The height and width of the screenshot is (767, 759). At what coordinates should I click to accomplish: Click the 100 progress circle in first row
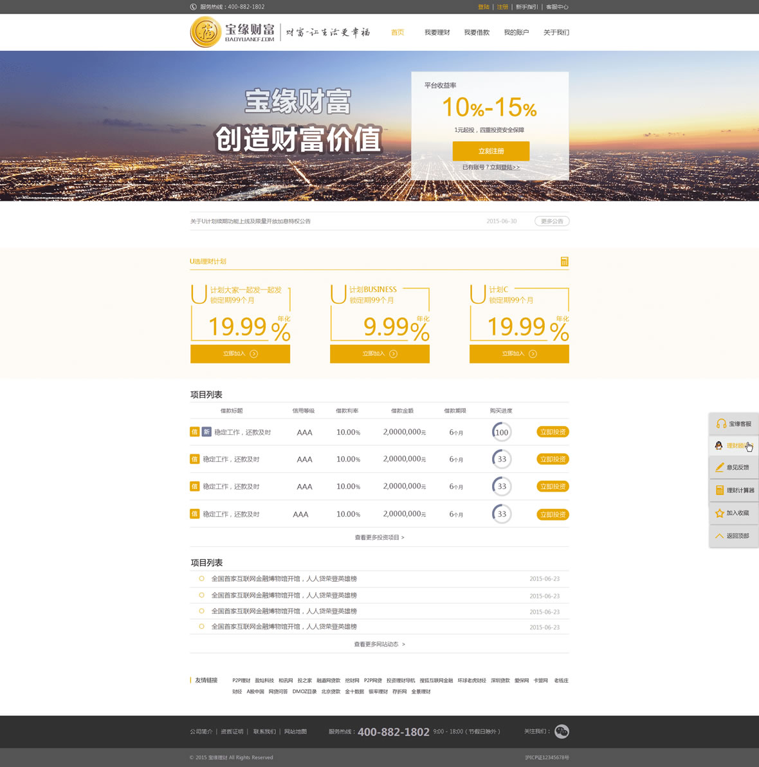tap(502, 432)
